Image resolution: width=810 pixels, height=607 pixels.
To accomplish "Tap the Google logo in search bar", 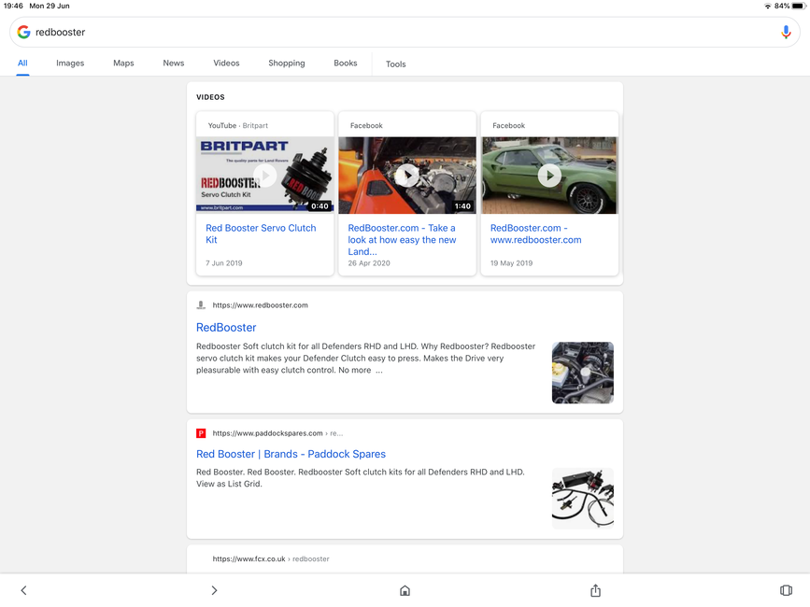I will (23, 32).
